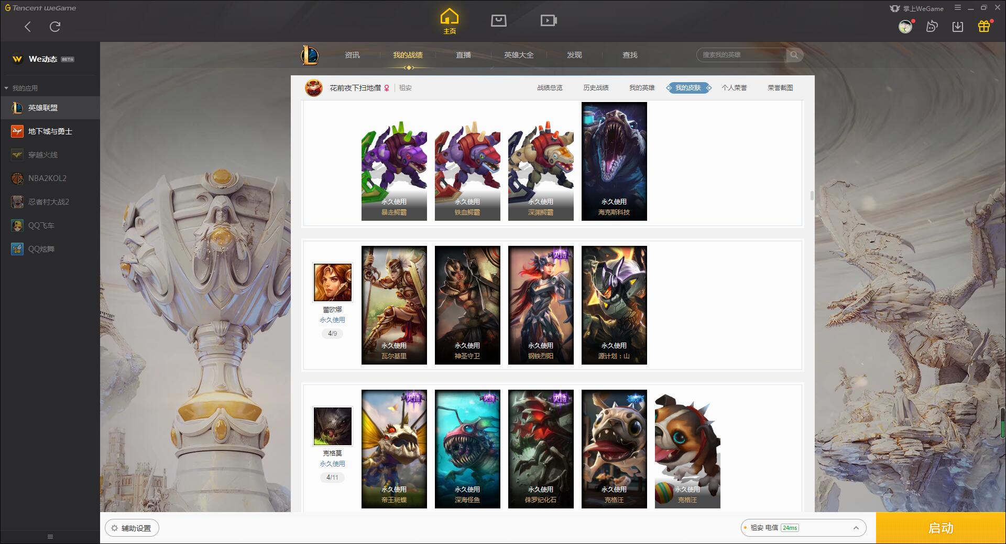Open 直播 live tab
This screenshot has height=544, width=1006.
pyautogui.click(x=463, y=55)
